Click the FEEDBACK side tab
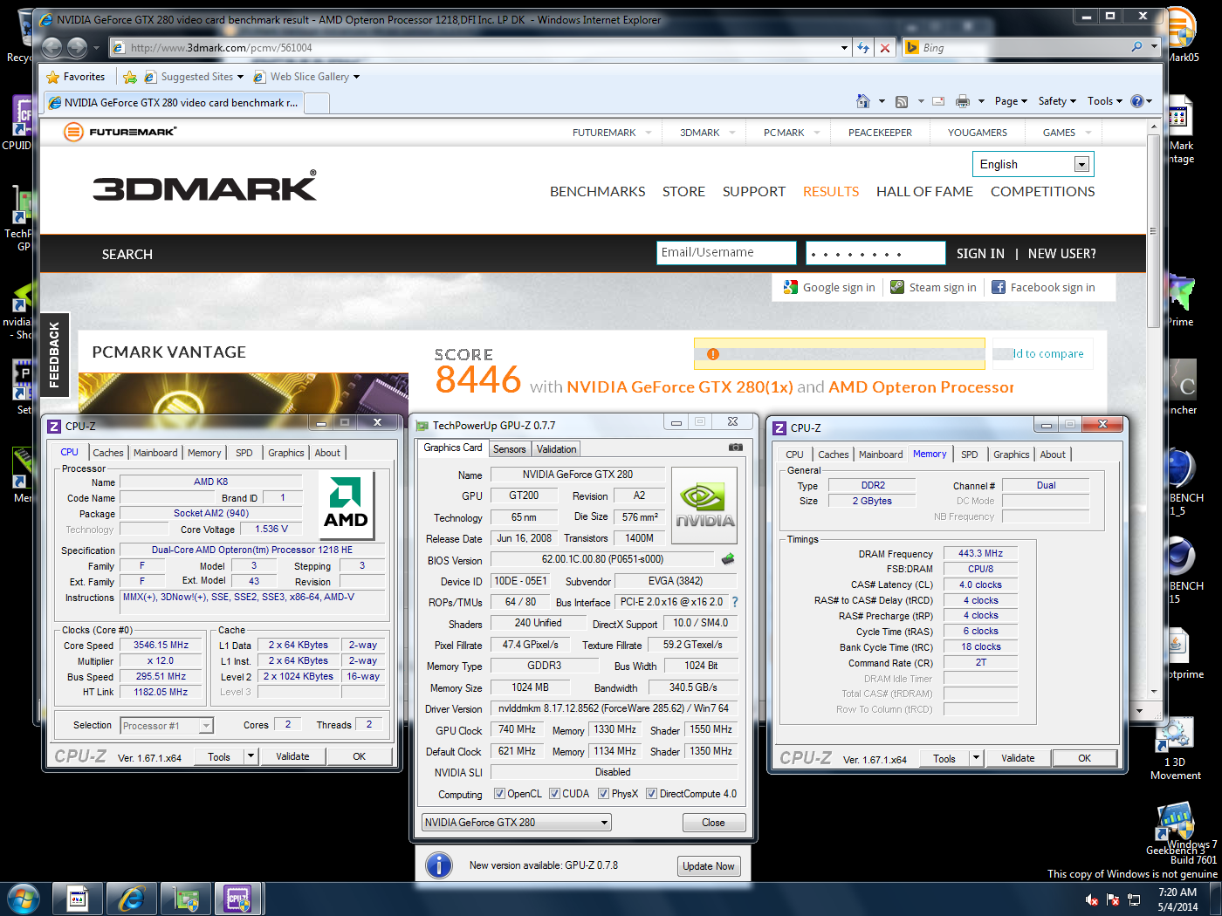The width and height of the screenshot is (1222, 916). click(54, 355)
